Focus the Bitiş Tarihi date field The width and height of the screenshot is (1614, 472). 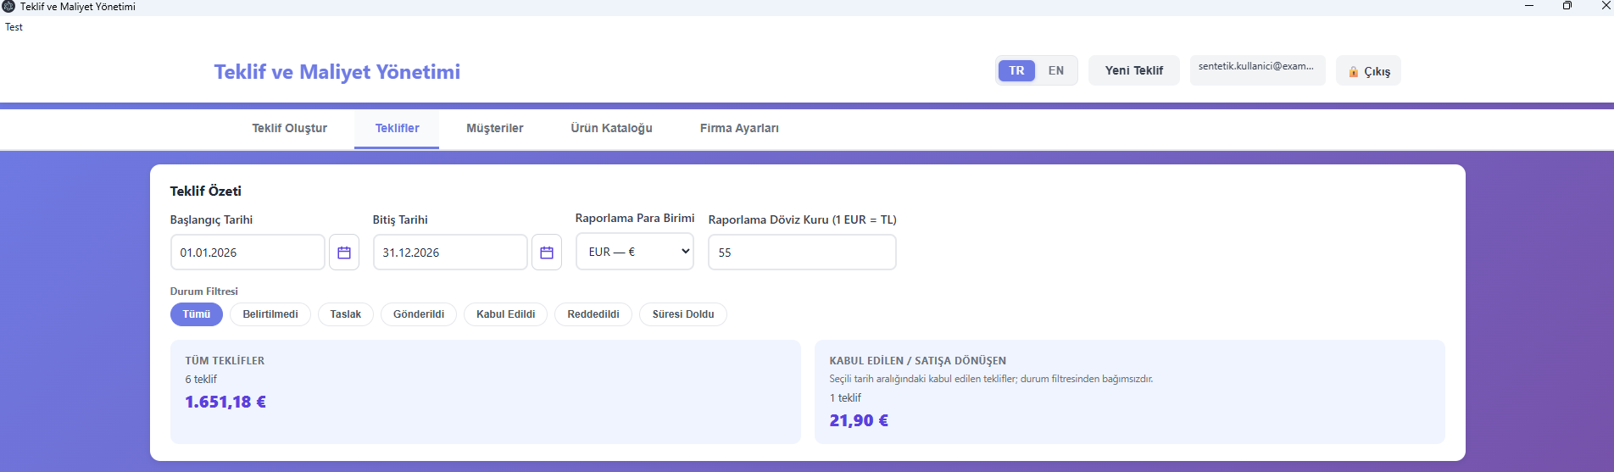click(x=450, y=253)
